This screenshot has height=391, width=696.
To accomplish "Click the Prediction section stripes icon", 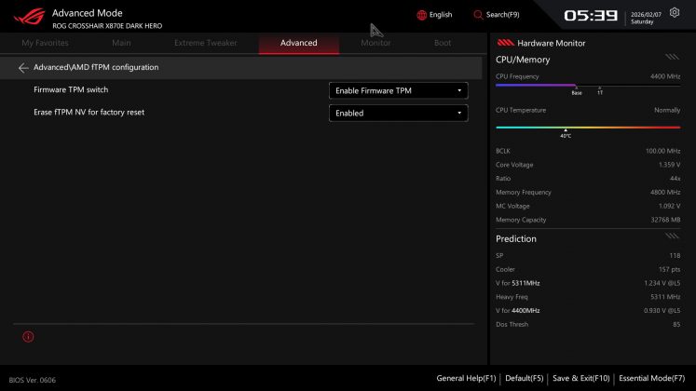I will 672,237.
